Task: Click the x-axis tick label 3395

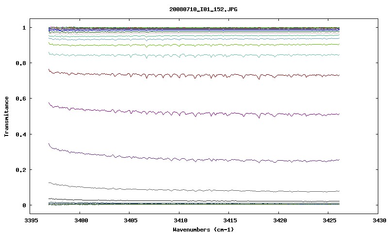Action: click(x=32, y=220)
